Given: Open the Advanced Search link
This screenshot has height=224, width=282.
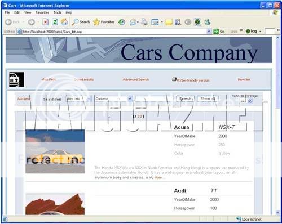Looking at the screenshot, I should point(136,79).
